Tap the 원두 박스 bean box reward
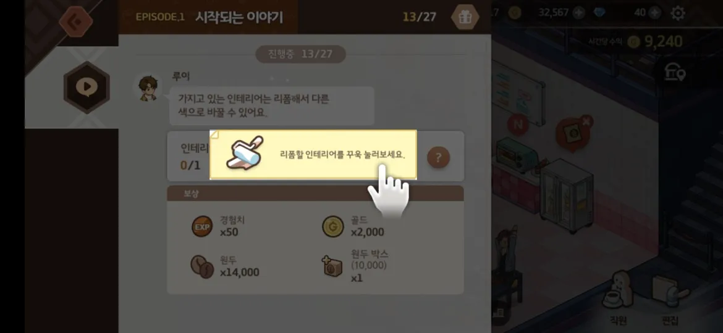Screen dimensions: 723x333 click(332, 266)
